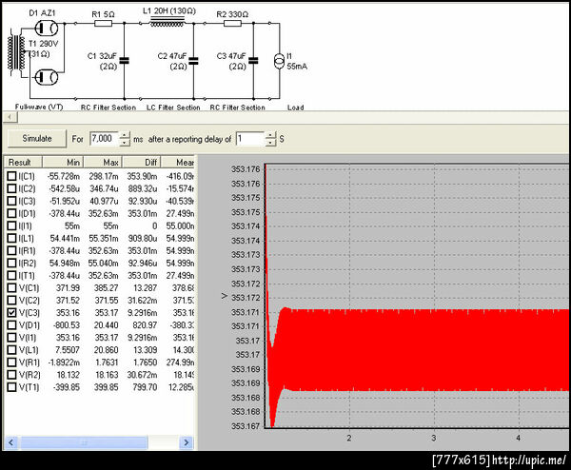Image resolution: width=571 pixels, height=470 pixels.
Task: Enable the V(R1) result checkbox
Action: 12,362
